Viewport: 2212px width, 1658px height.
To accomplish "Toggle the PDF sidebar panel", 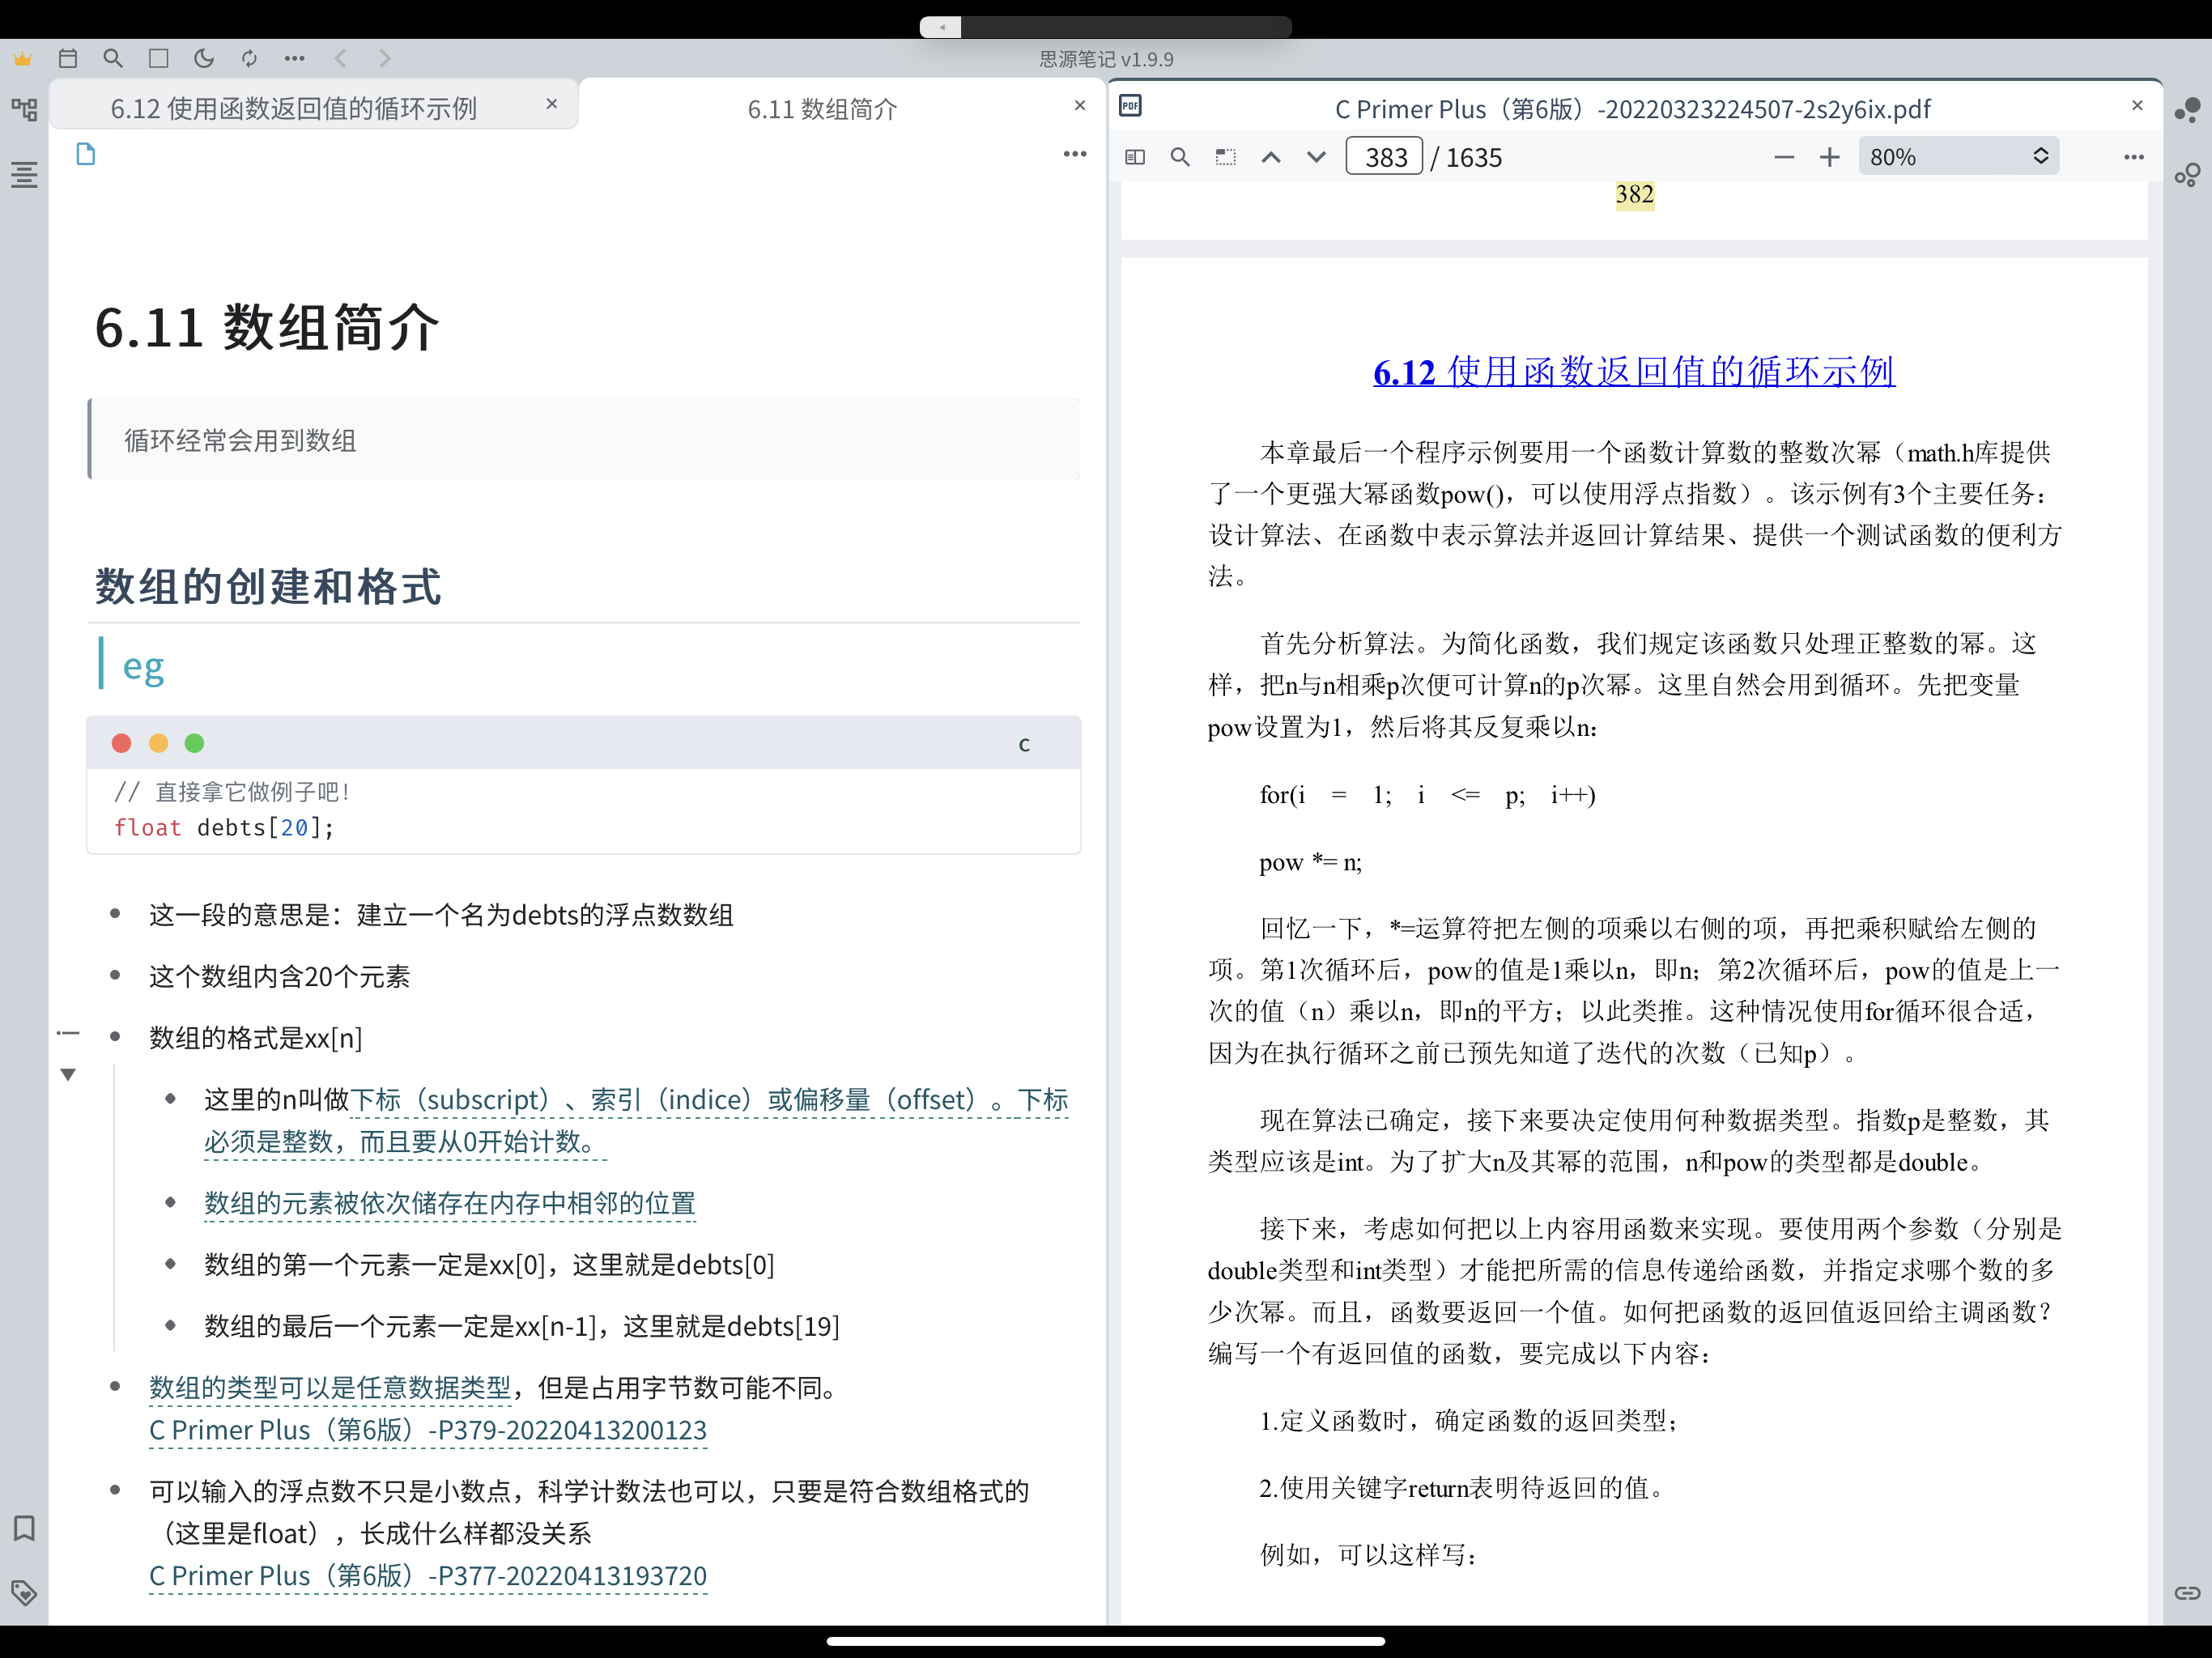I will (x=1134, y=156).
